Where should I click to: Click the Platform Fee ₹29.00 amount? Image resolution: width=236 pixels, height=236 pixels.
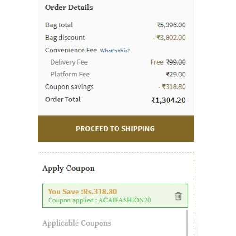point(176,74)
